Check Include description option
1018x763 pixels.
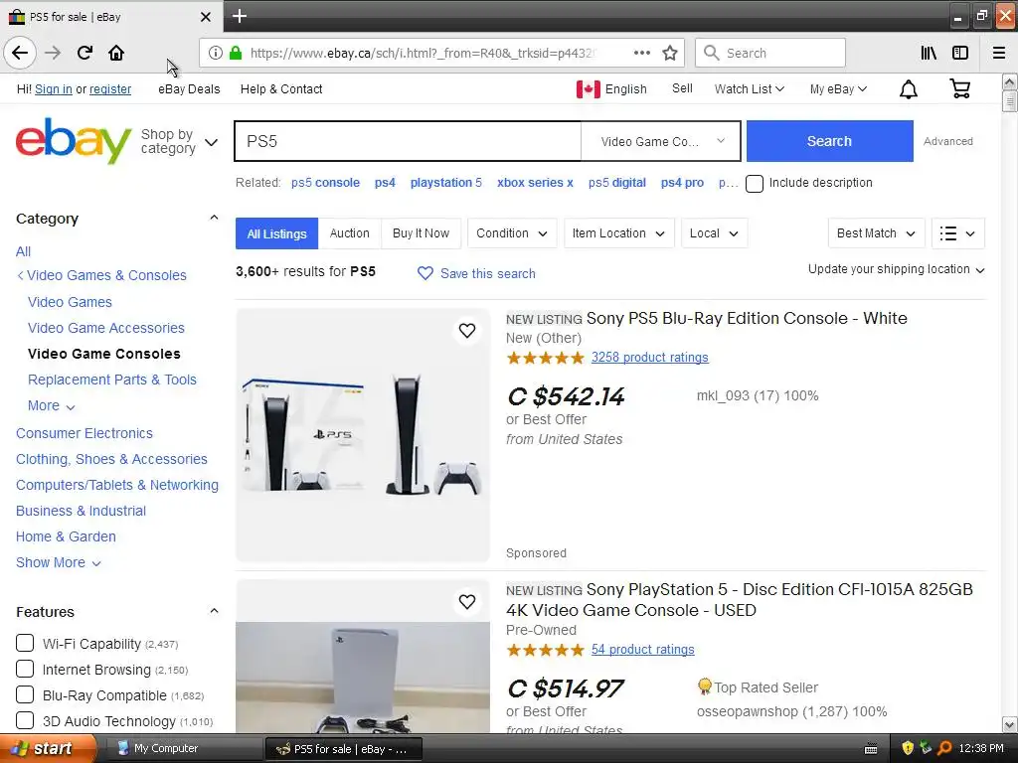coord(755,184)
